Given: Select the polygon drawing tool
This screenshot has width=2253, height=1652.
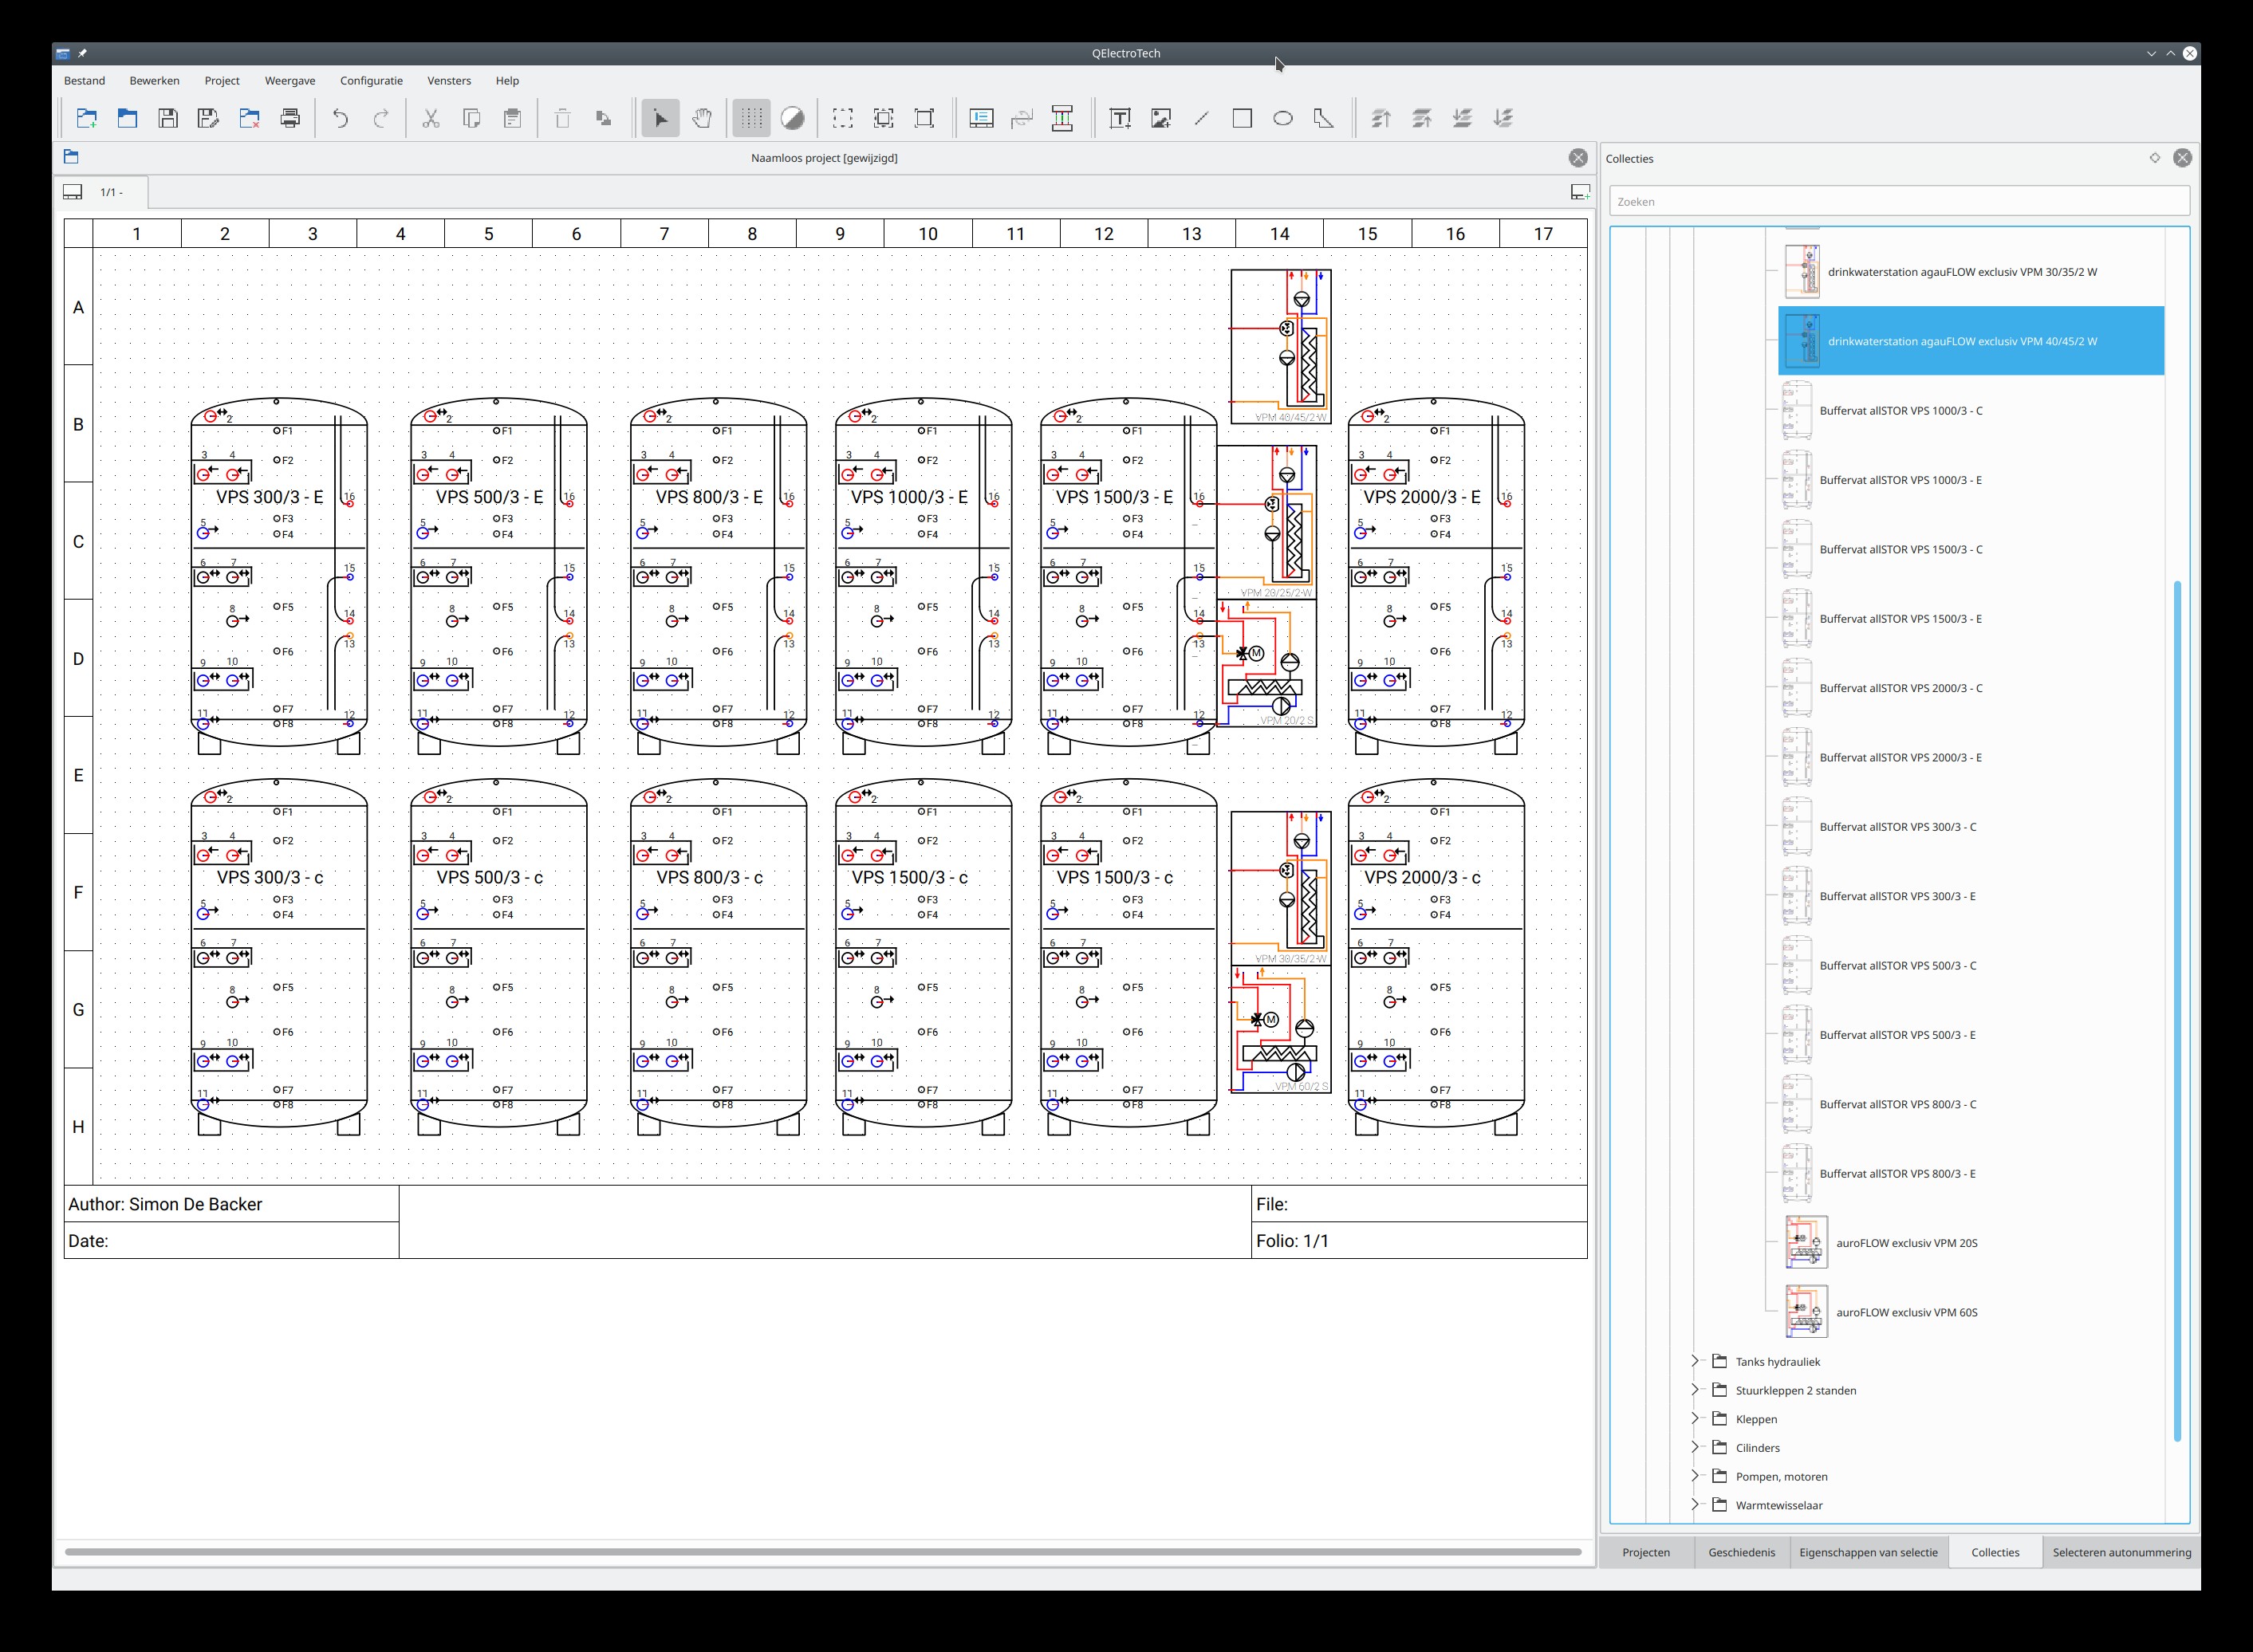Looking at the screenshot, I should click(1324, 118).
